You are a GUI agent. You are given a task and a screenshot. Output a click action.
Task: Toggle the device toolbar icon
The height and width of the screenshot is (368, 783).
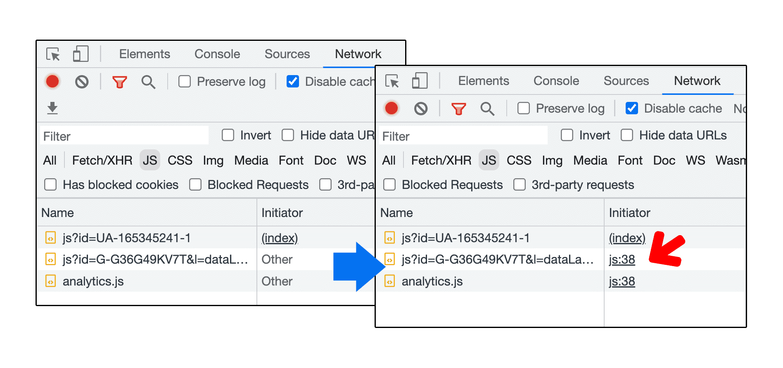click(420, 81)
